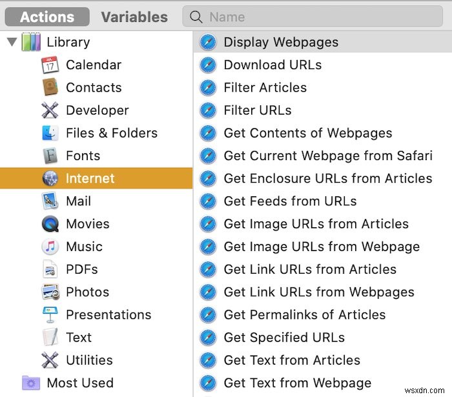Click the Presentations Keynote icon
Image resolution: width=452 pixels, height=397 pixels.
[x=50, y=314]
